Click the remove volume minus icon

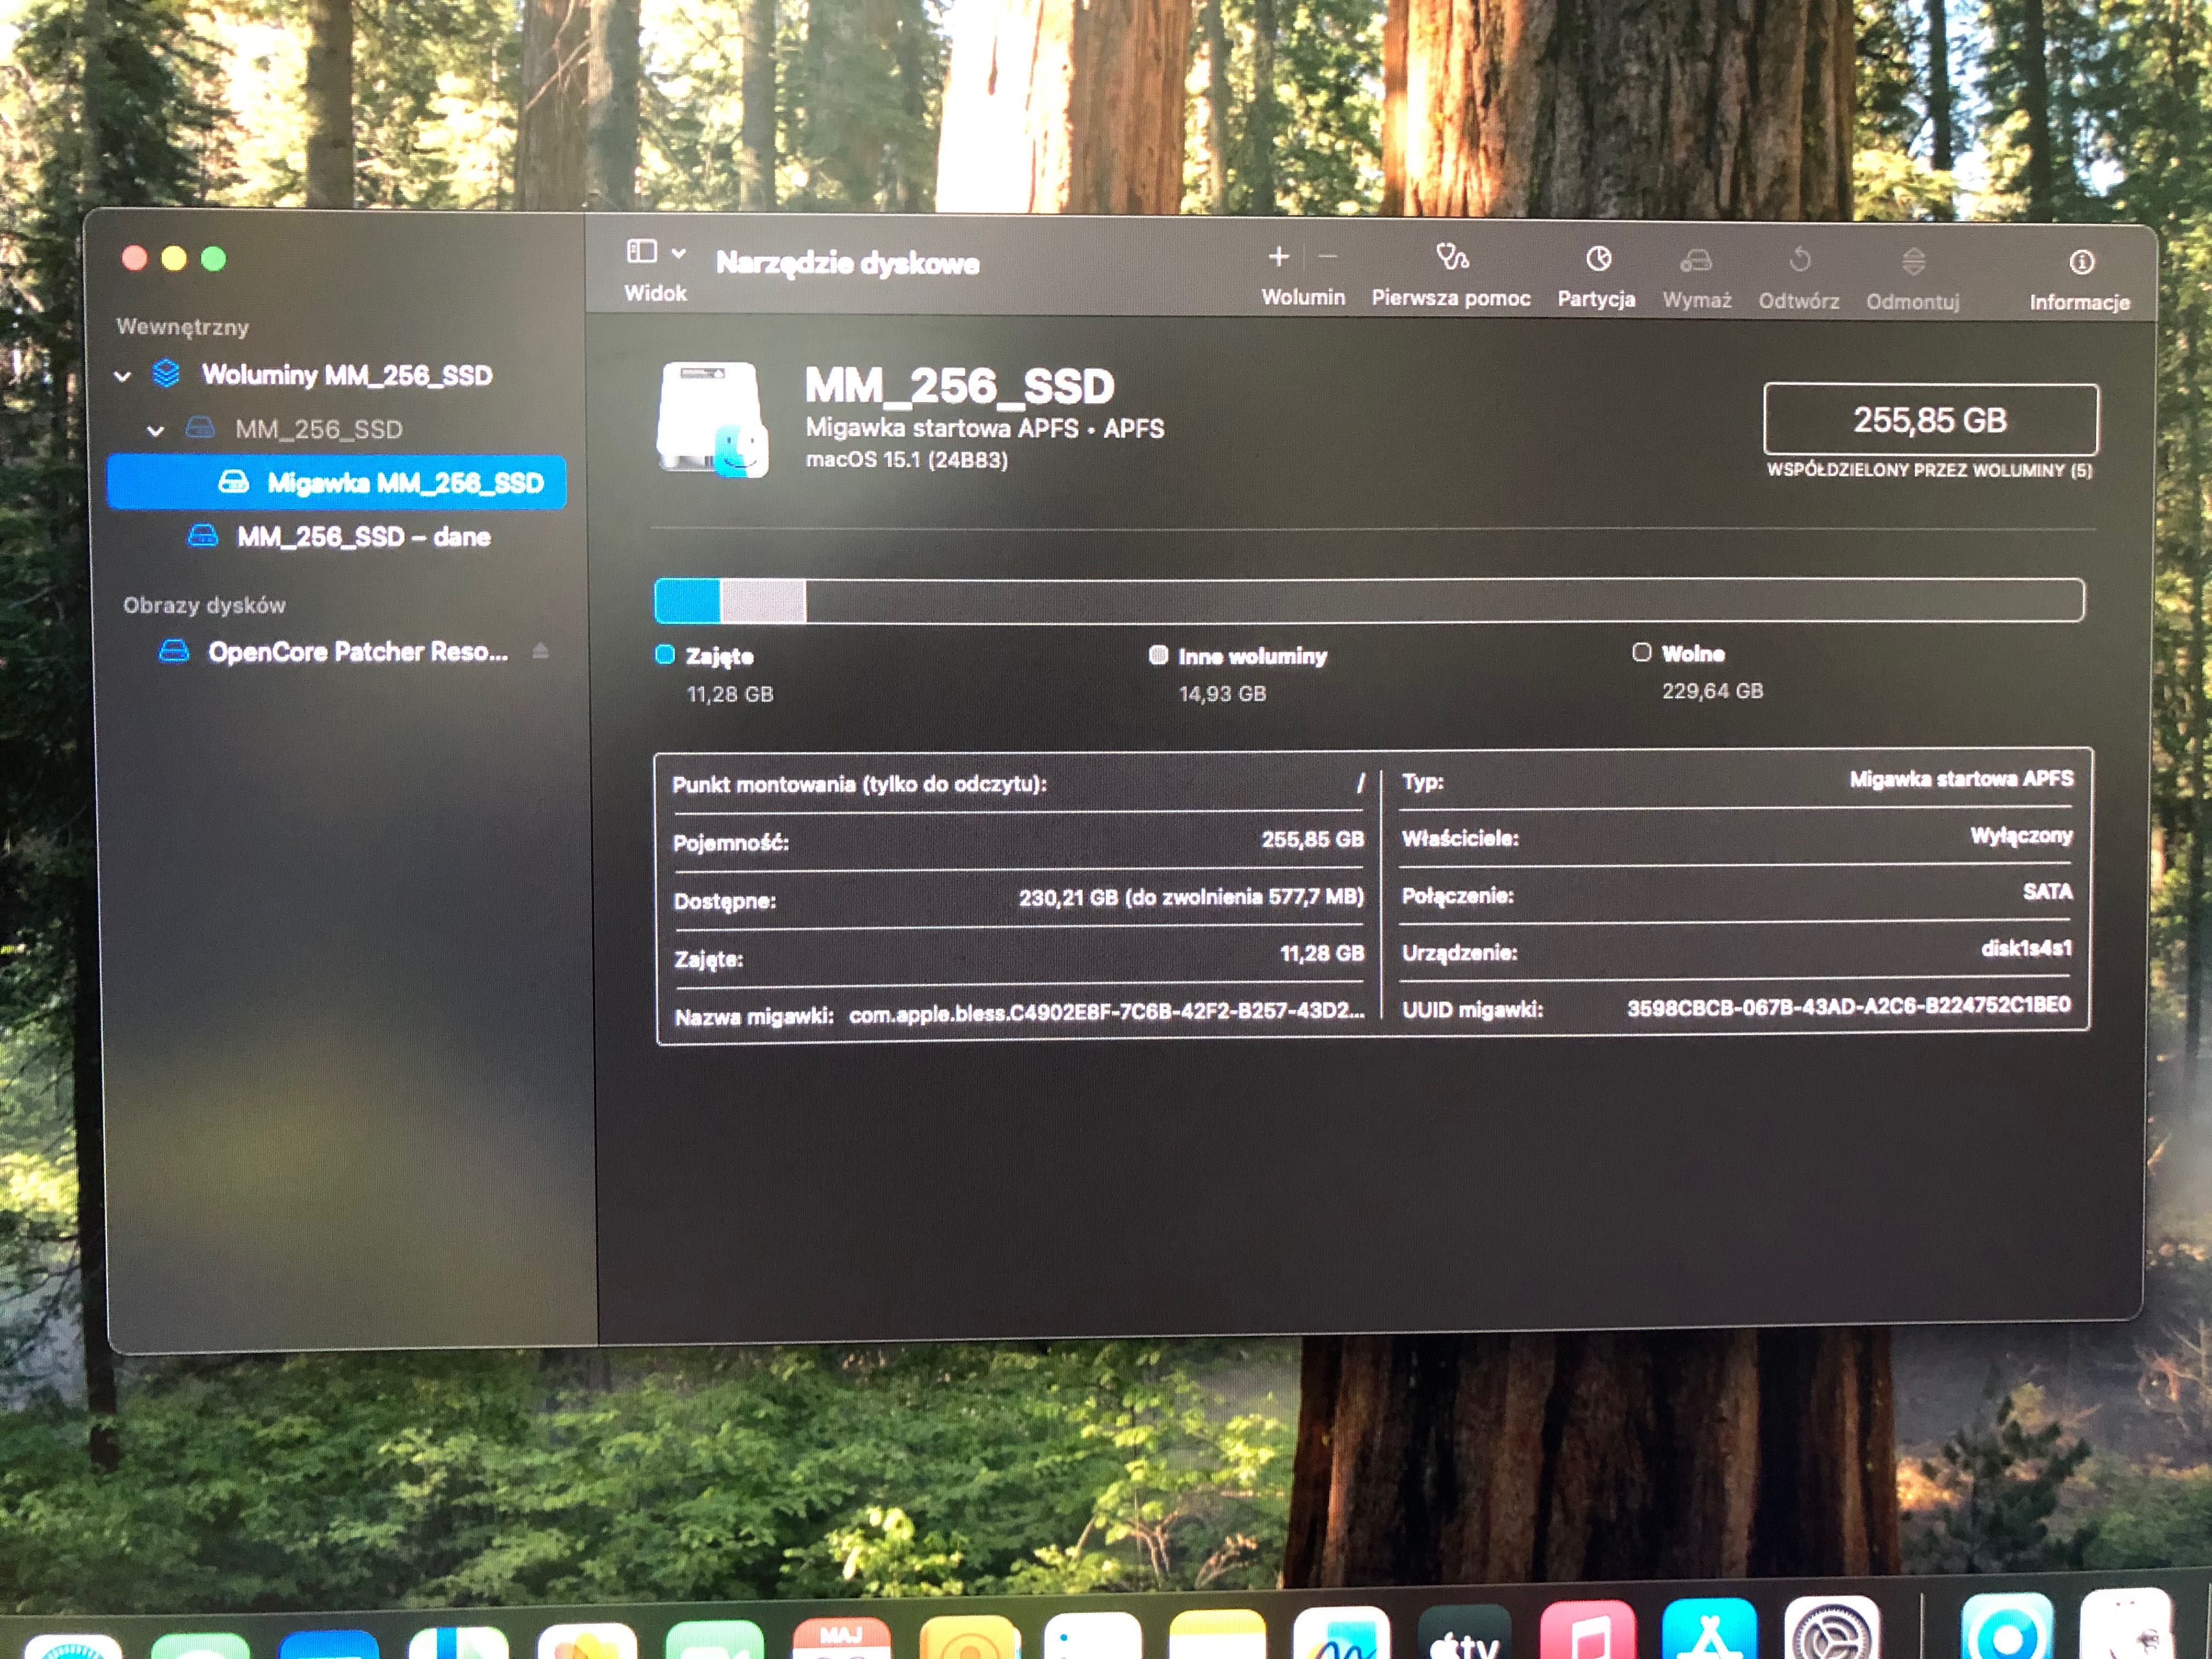[x=1327, y=257]
